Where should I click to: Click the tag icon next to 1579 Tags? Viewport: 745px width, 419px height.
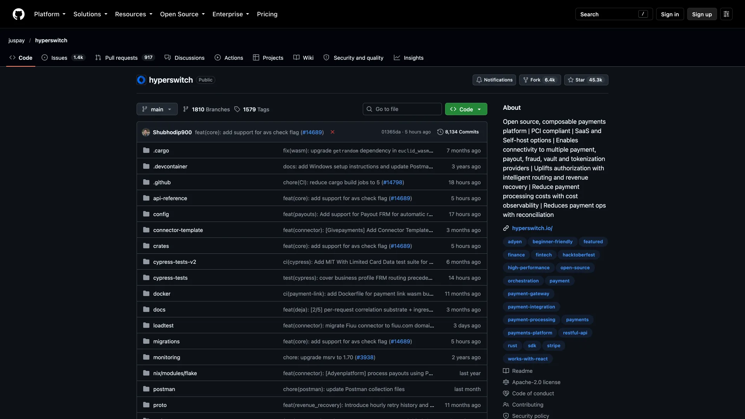237,109
